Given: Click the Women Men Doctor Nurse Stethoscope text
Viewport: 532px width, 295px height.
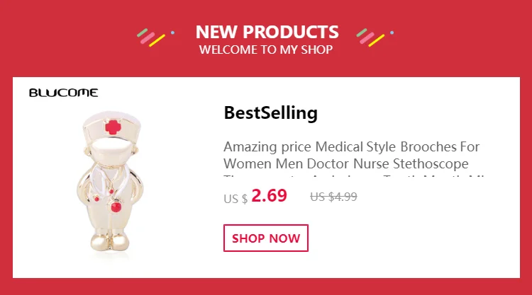Looking at the screenshot, I should click(x=345, y=163).
